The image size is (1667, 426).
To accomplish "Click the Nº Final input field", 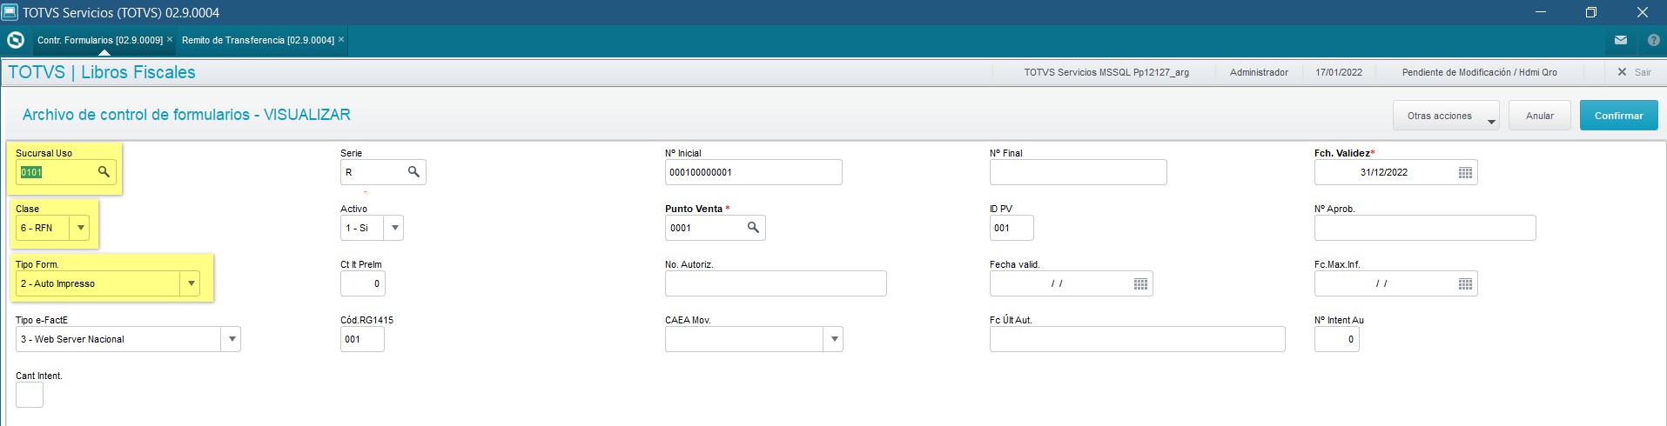I will [x=1078, y=172].
